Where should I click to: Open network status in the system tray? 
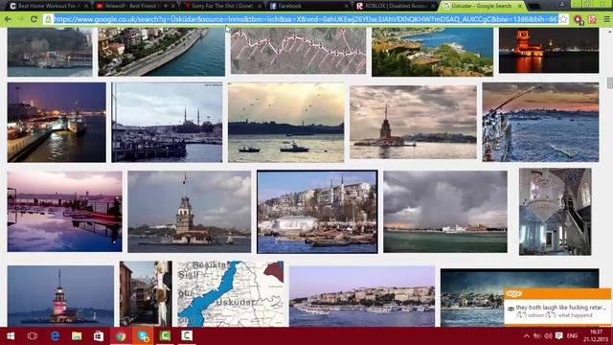tap(537, 336)
